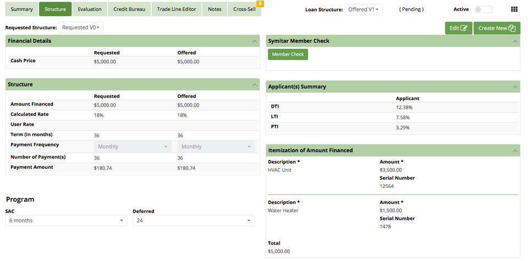Screen dimensions: 528x261
Task: Collapse the Applicant(s) Summary panel
Action: pyautogui.click(x=515, y=87)
